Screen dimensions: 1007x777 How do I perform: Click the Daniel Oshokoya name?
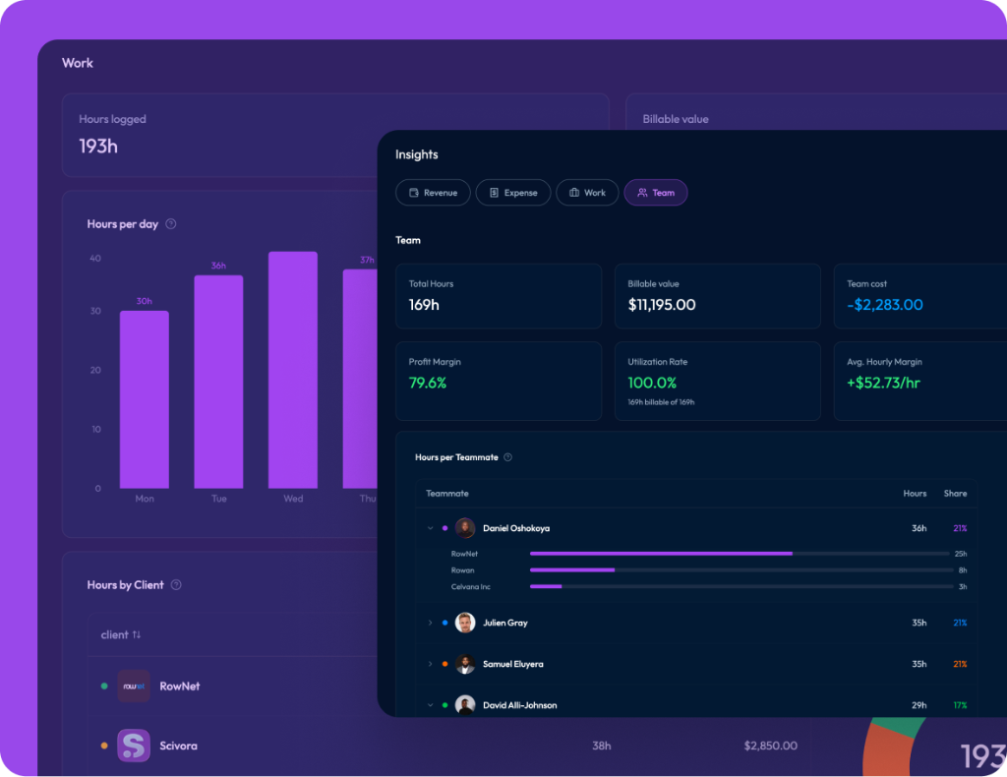point(516,528)
